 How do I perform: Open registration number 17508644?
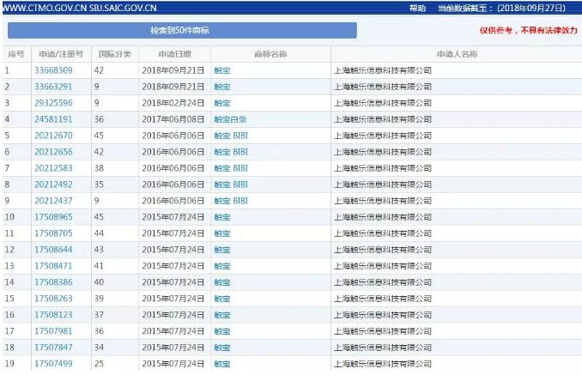(53, 250)
